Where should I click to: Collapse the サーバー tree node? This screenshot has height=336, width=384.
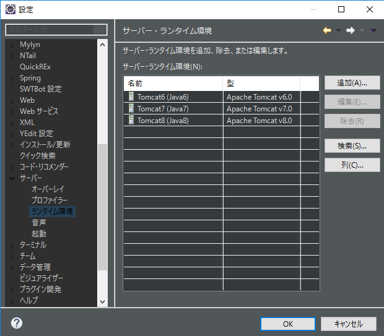[x=12, y=178]
